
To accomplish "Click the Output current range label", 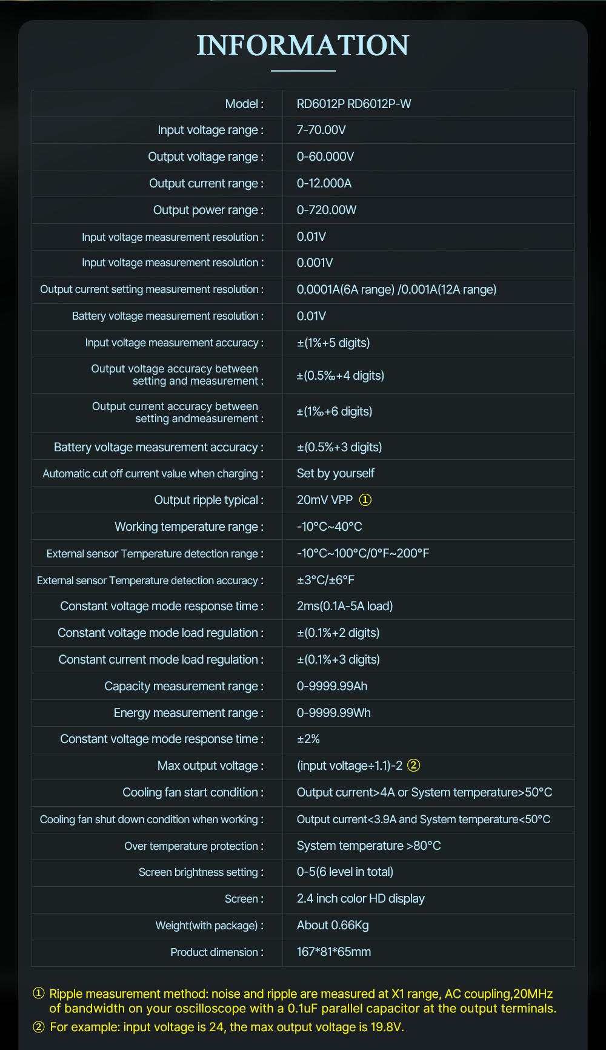I will tap(206, 183).
